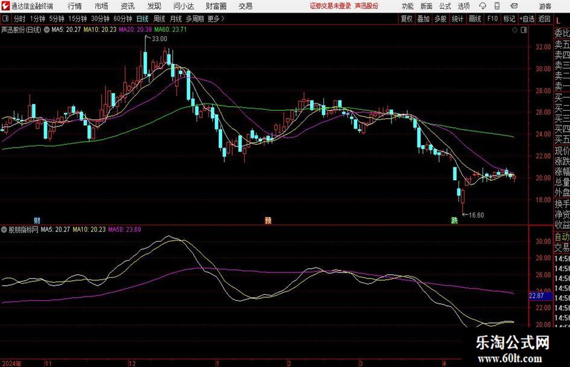Click the 叠加 overlay toolbar button
570x367 pixels.
pos(423,19)
